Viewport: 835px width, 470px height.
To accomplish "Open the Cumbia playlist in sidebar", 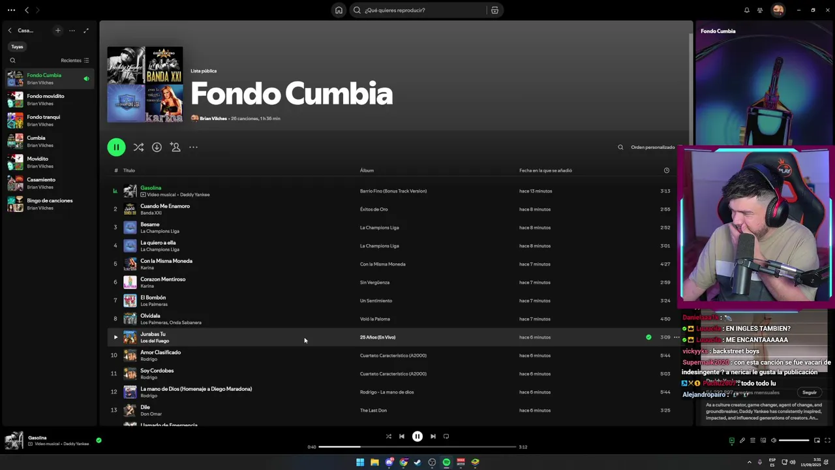I will (x=48, y=141).
